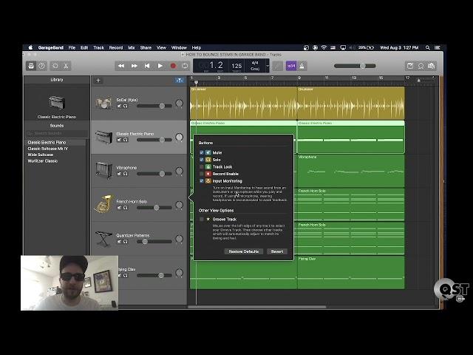Click the Fast Forward transport button
473x355 pixels.
point(135,66)
